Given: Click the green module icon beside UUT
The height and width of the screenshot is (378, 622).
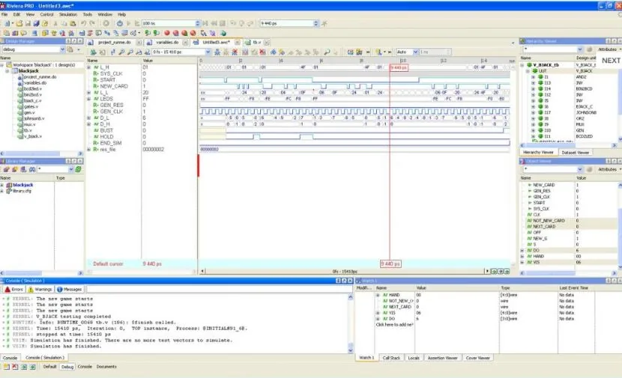Looking at the screenshot, I should pos(535,71).
